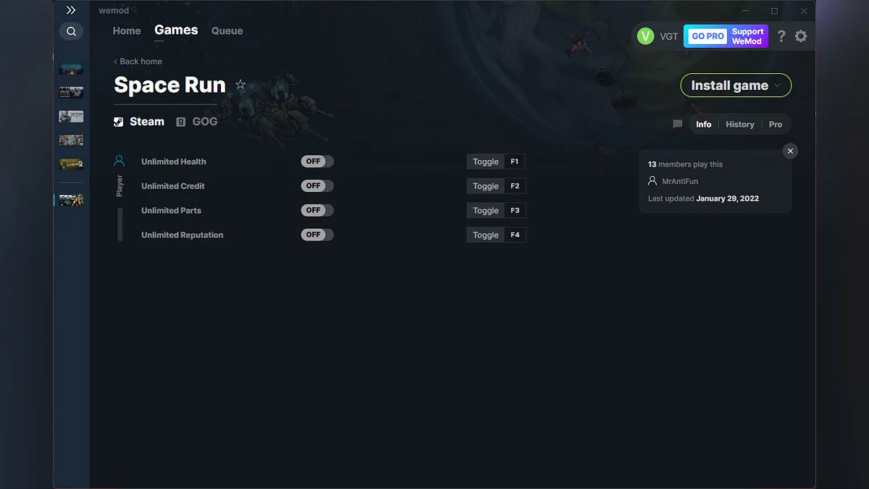The image size is (869, 489).
Task: Open a game thumbnail from the sidebar
Action: (70, 116)
